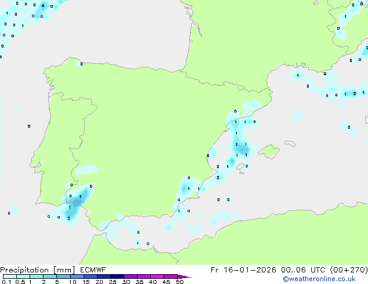Pick the legend swatch between 25 and 30

click(x=117, y=276)
